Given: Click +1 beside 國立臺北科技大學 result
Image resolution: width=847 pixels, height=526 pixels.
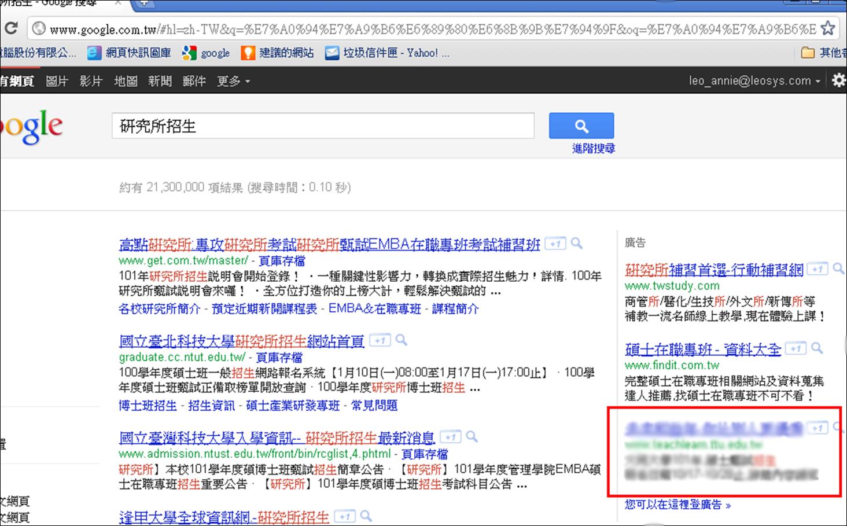Looking at the screenshot, I should click(380, 341).
